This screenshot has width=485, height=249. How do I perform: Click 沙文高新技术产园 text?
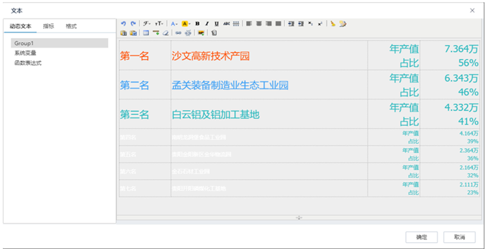(x=211, y=56)
